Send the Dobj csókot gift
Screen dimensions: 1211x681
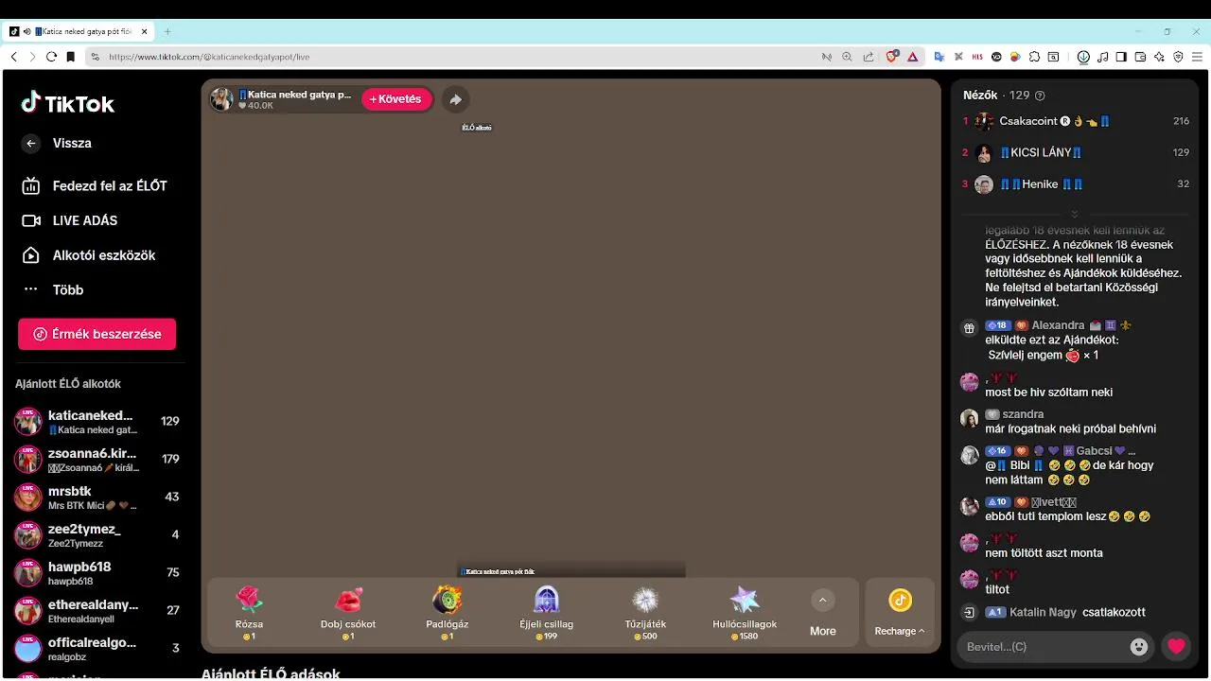[x=348, y=613]
